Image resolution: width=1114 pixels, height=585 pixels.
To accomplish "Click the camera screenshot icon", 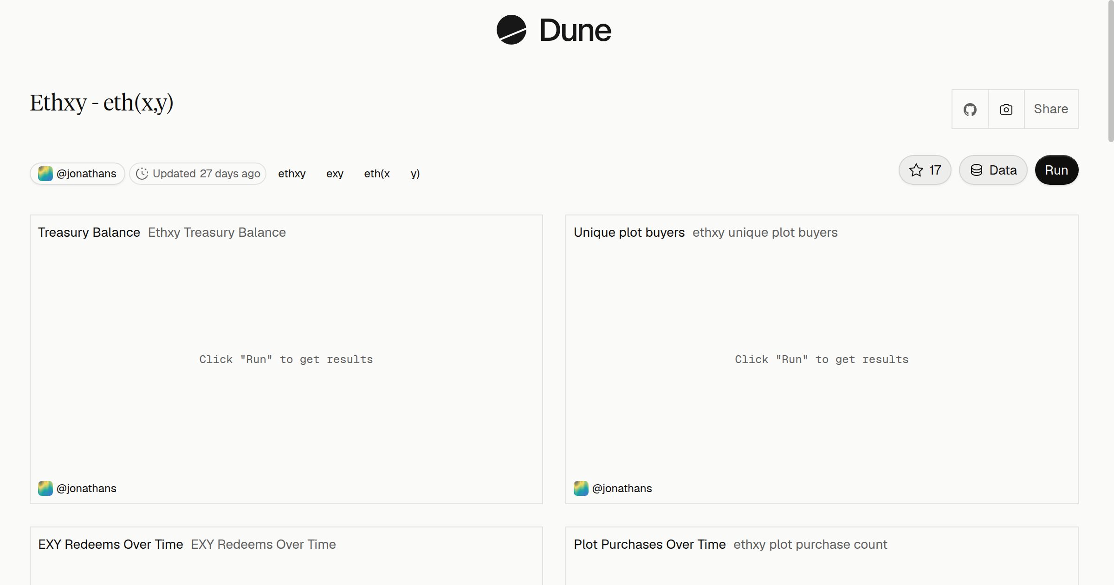I will [1006, 109].
